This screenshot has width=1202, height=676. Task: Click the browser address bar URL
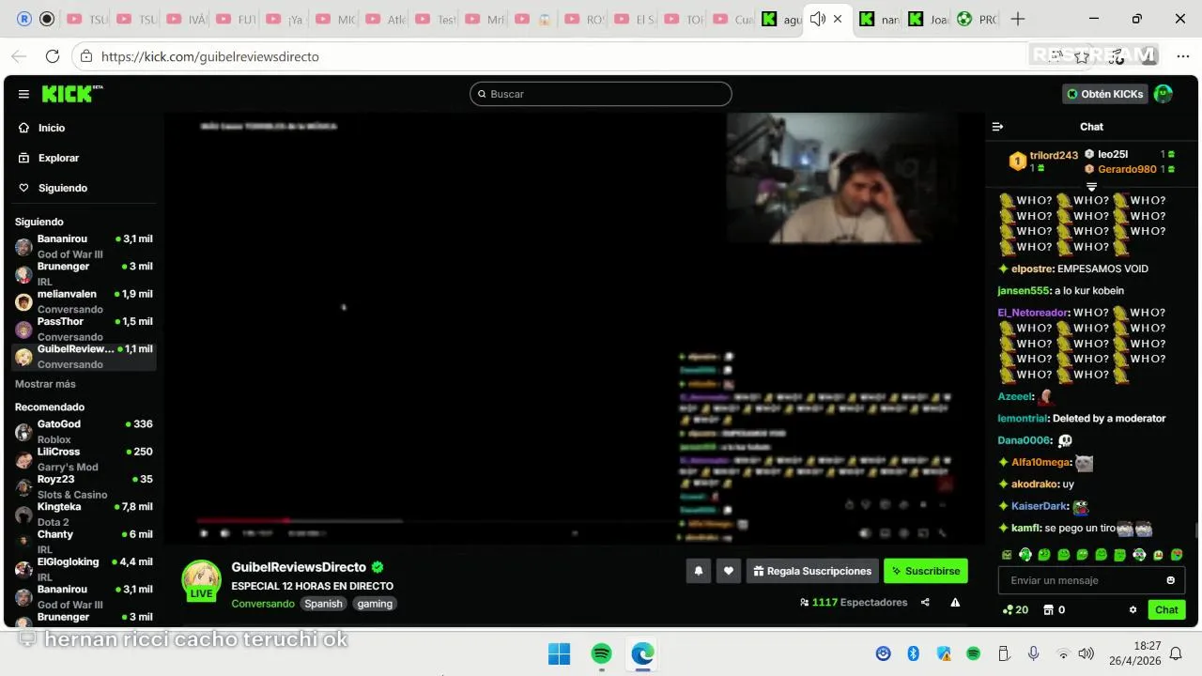[210, 56]
